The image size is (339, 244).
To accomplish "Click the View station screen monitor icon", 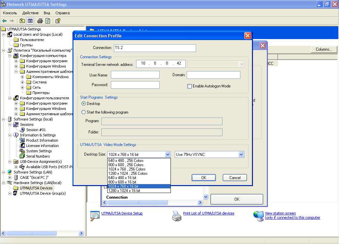I will [258, 216].
